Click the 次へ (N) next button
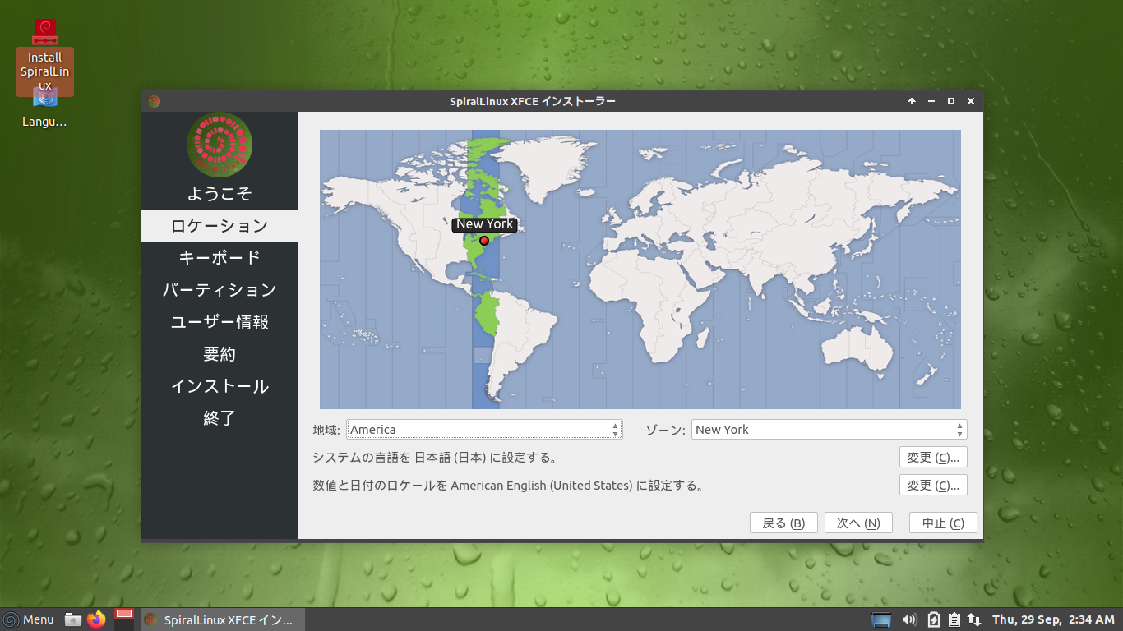 pos(858,523)
